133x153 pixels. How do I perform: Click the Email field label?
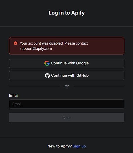[14, 95]
